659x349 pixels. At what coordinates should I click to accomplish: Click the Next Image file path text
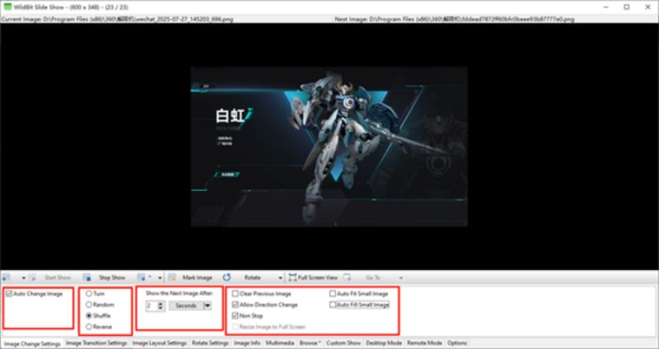(455, 19)
